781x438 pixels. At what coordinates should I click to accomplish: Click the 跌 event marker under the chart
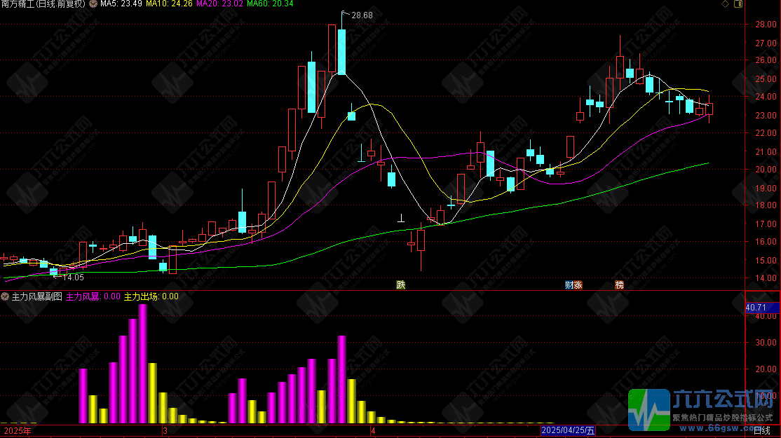[400, 285]
